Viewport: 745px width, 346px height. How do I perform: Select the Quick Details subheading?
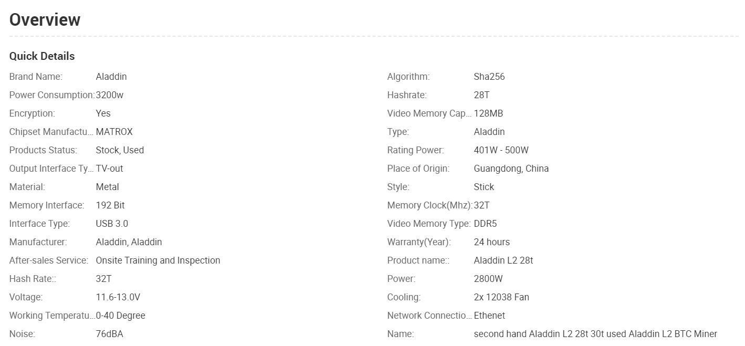click(42, 56)
